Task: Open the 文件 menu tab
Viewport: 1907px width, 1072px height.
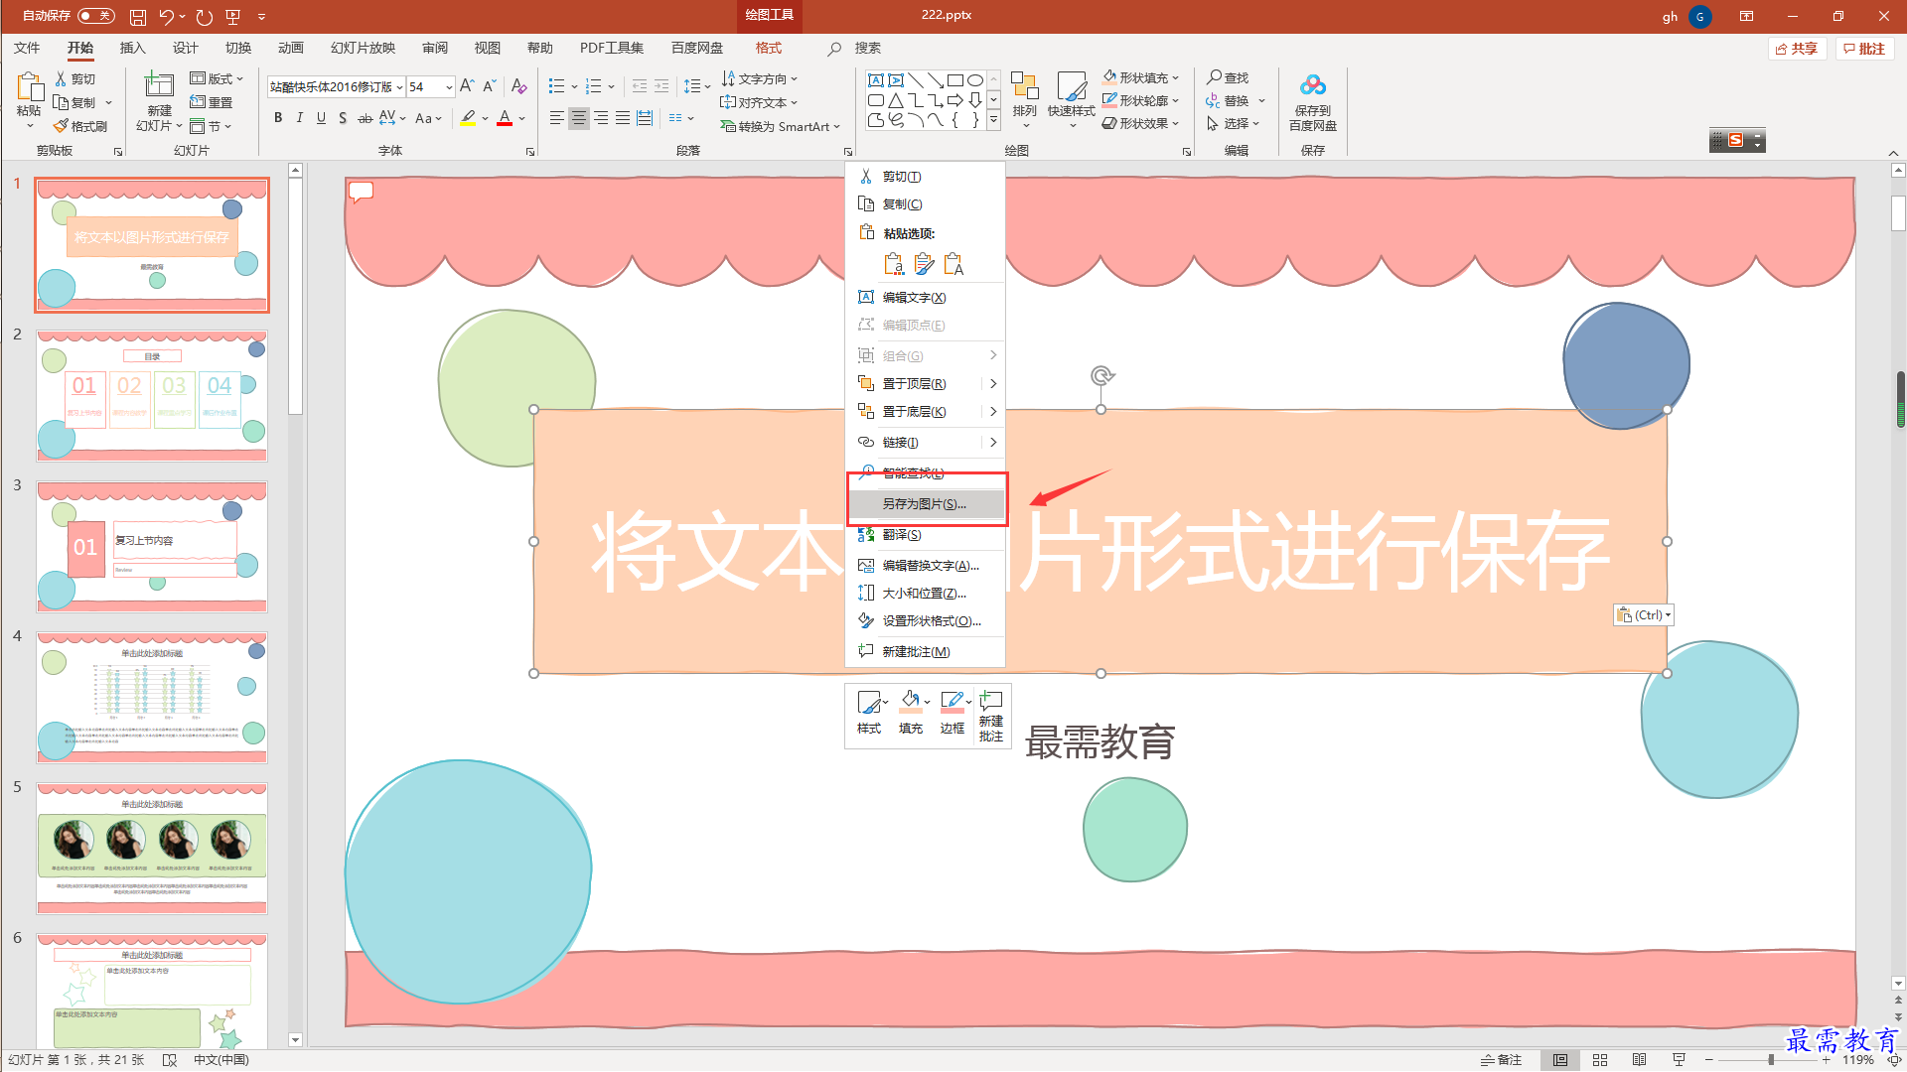Action: pos(27,48)
